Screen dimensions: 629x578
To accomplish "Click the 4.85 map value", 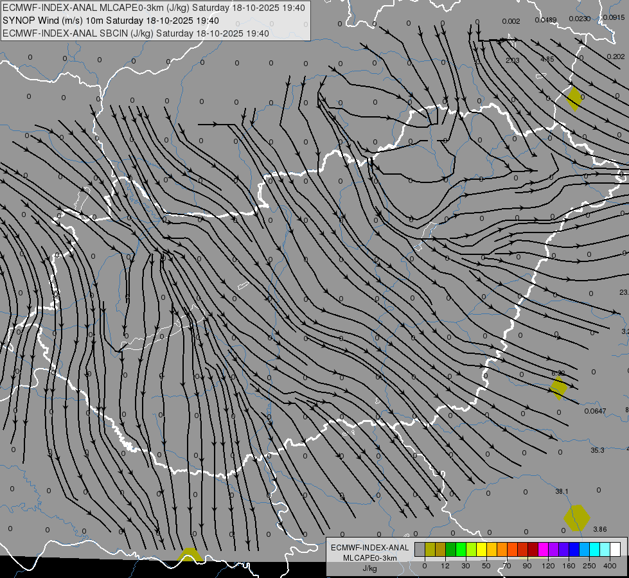I will pos(547,59).
